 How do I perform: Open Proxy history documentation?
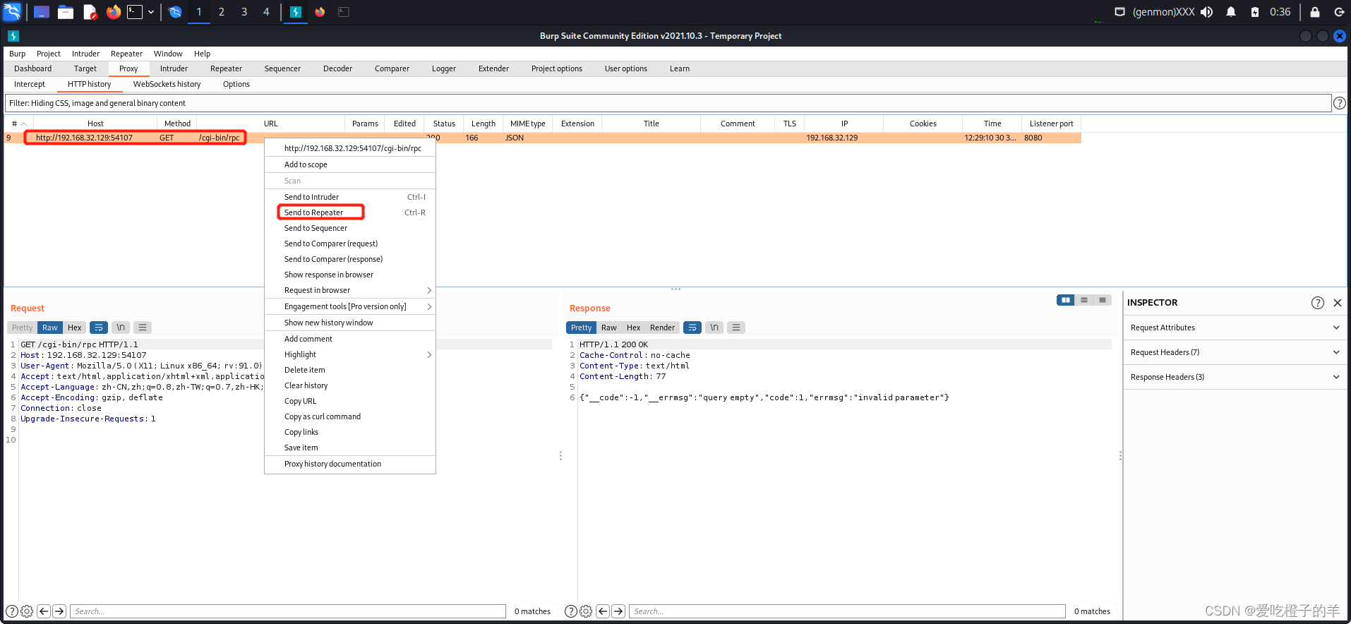click(350, 464)
